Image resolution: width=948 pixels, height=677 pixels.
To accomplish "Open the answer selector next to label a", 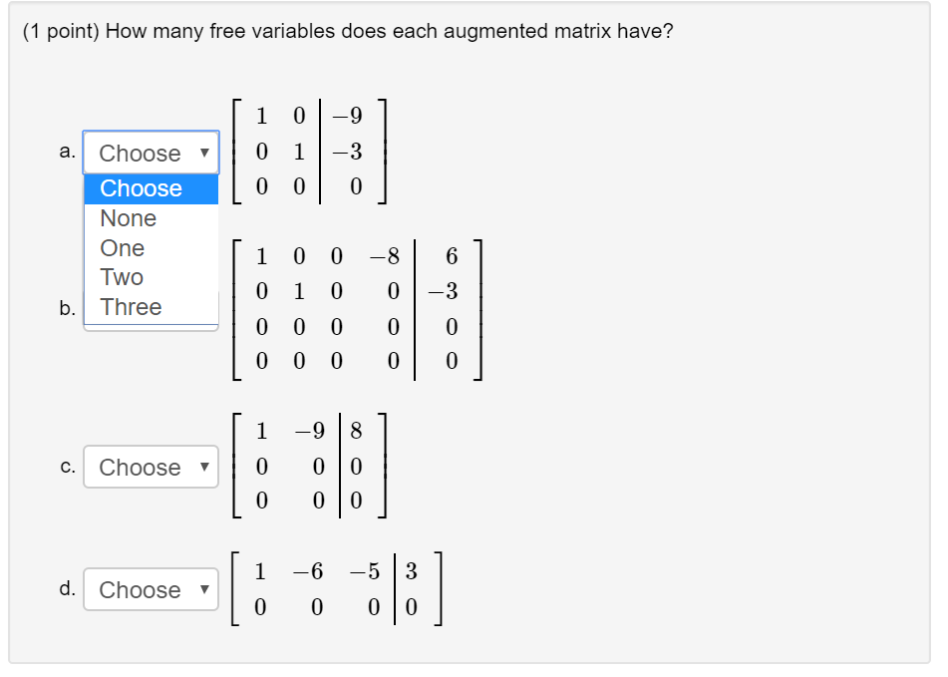I will coord(151,153).
